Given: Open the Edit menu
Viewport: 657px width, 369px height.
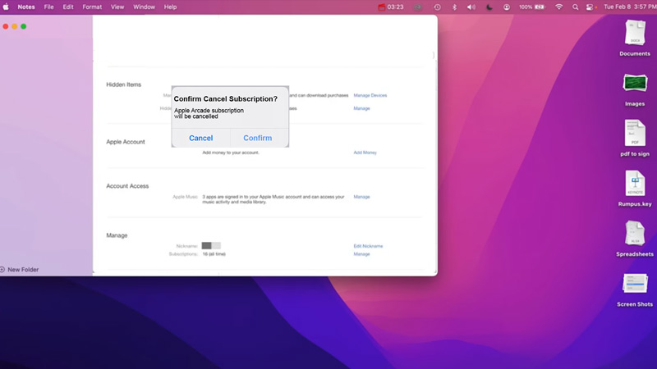Looking at the screenshot, I should point(68,7).
